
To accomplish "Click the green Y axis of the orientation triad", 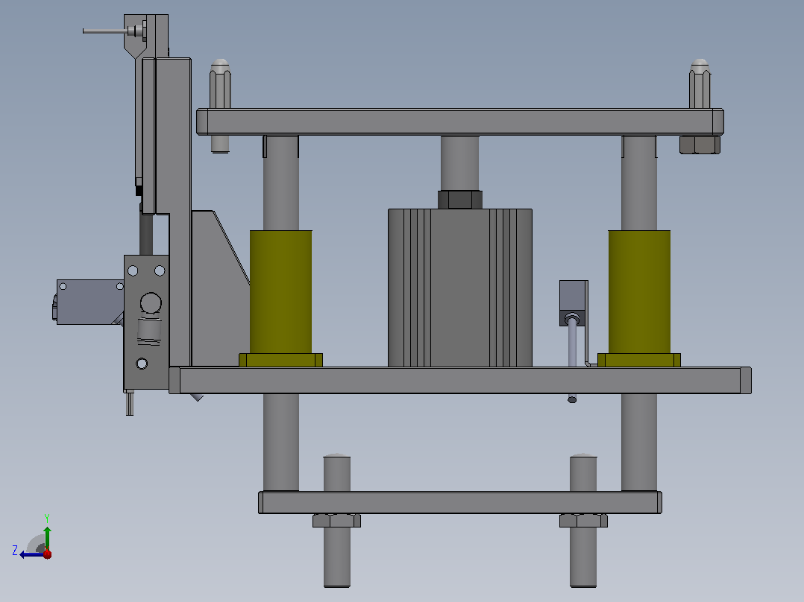I will point(47,537).
